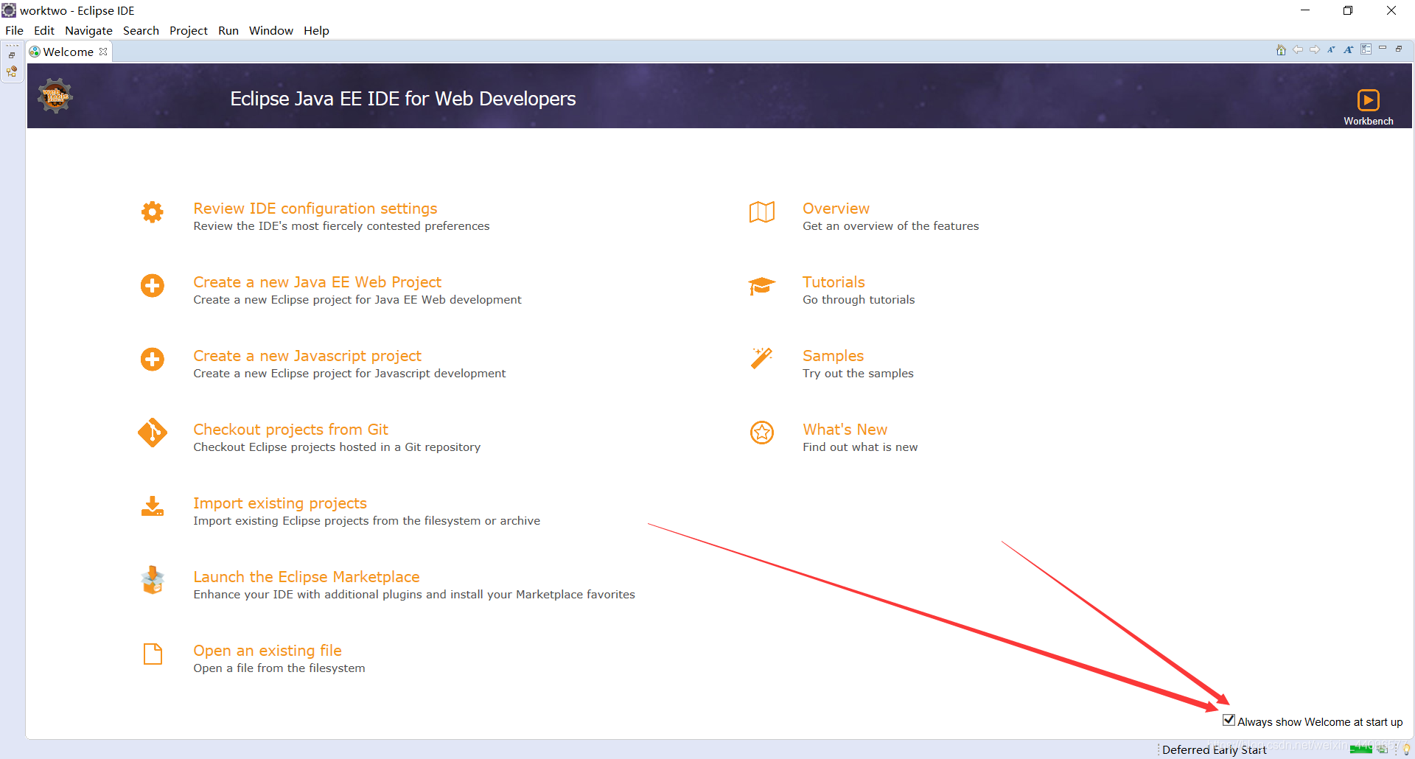Open the What's New link
This screenshot has height=759, width=1415.
coord(845,430)
